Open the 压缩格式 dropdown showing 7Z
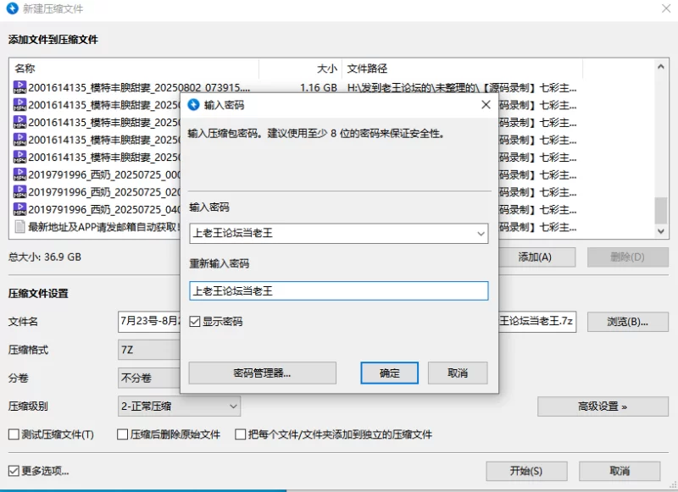This screenshot has height=492, width=678. tap(149, 350)
